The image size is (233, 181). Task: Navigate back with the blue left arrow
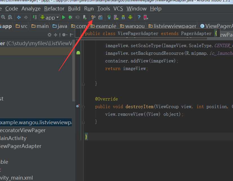point(19,18)
